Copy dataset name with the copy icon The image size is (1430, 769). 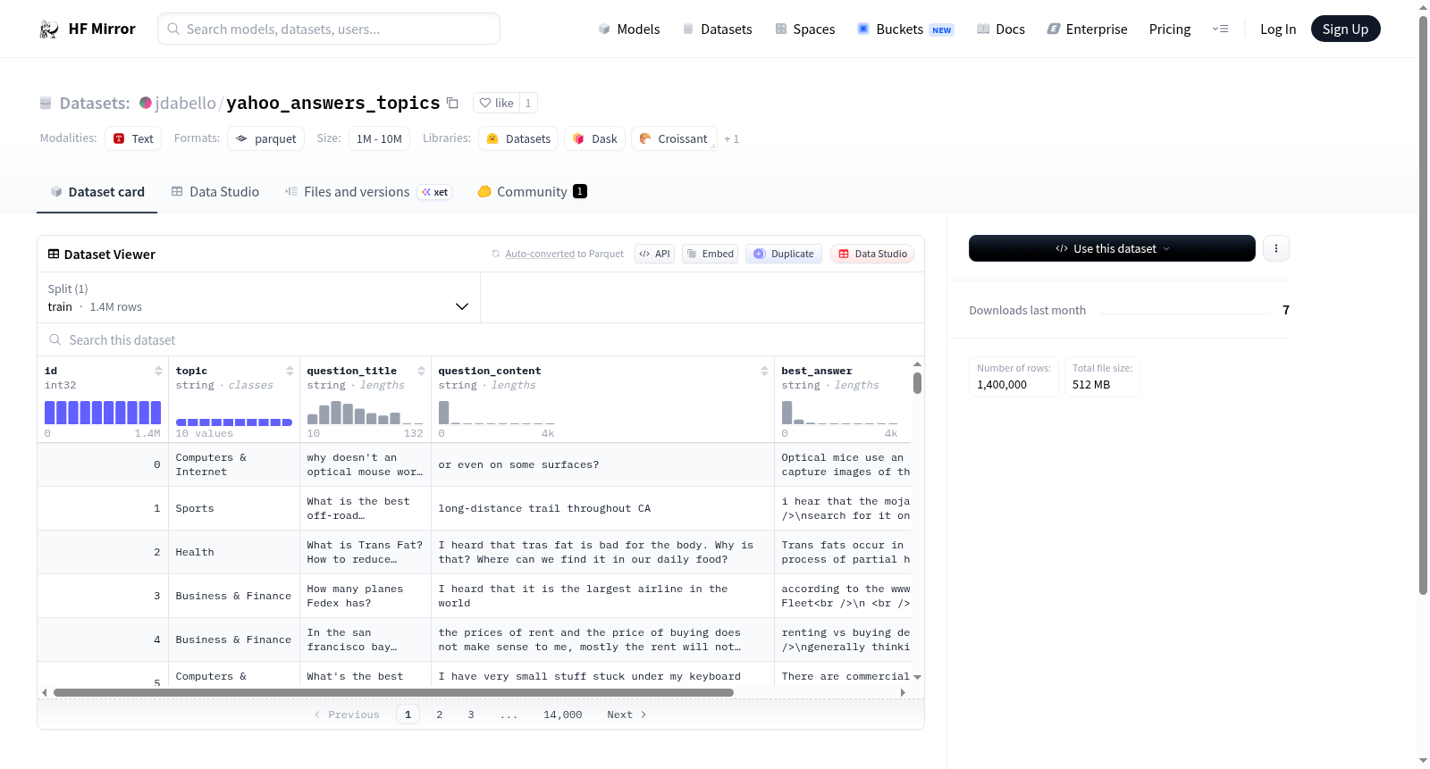coord(452,103)
